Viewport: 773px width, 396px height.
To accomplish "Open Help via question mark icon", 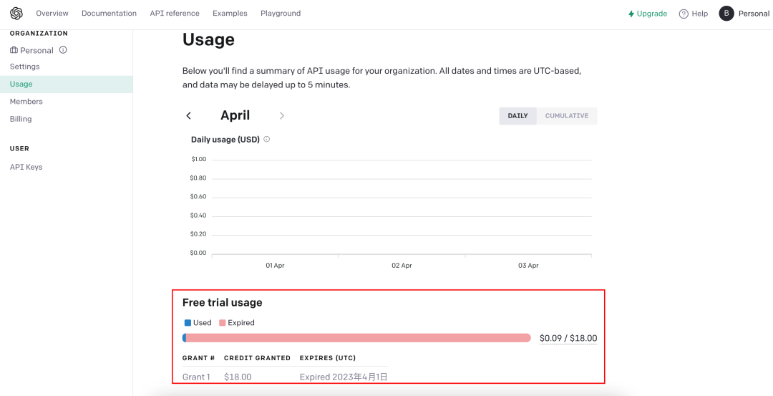I will click(684, 14).
